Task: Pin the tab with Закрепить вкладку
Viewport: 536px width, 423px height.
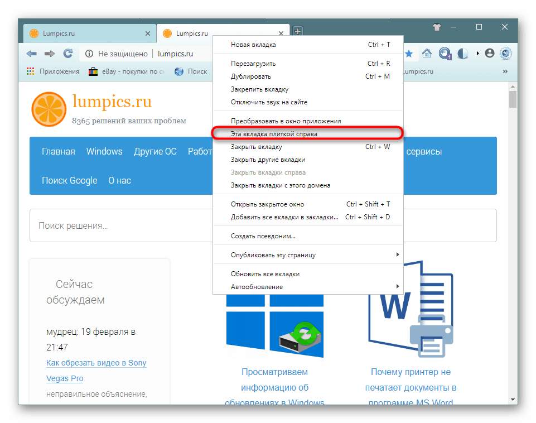Action: pos(260,89)
